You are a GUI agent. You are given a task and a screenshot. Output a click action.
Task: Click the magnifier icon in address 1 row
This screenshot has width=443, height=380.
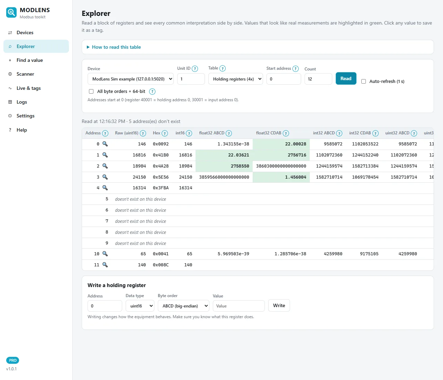point(105,155)
